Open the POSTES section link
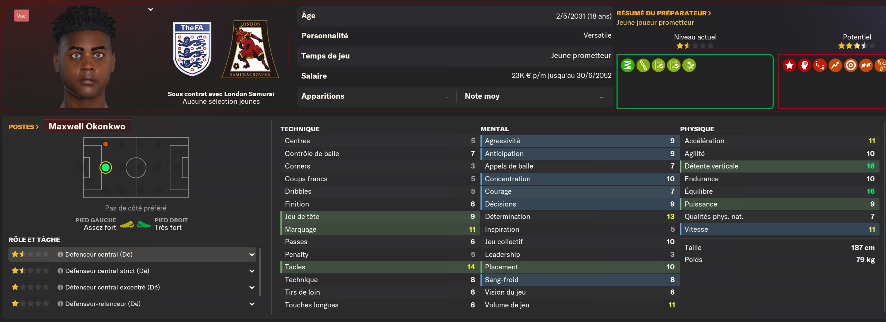This screenshot has height=322, width=886. pos(23,127)
